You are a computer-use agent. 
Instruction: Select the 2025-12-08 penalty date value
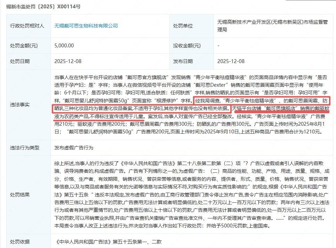point(68,61)
